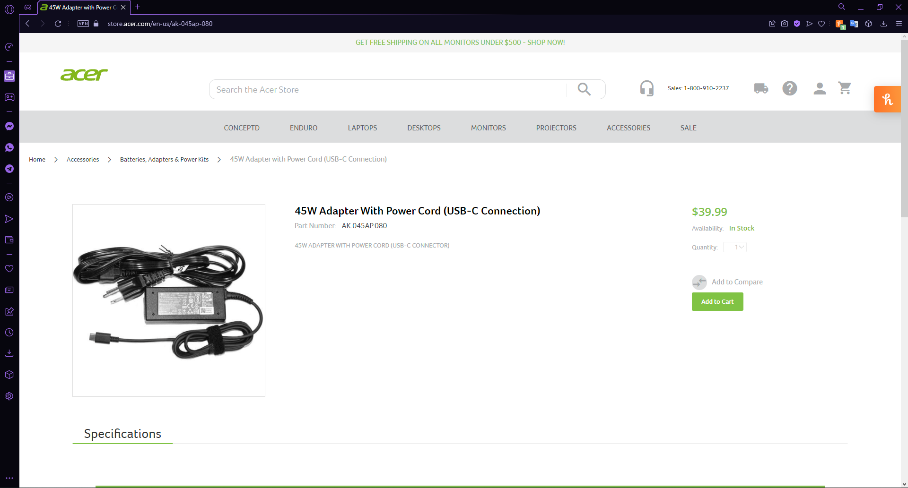Image resolution: width=908 pixels, height=488 pixels.
Task: Toggle the VPN badge in the address bar
Action: (83, 24)
